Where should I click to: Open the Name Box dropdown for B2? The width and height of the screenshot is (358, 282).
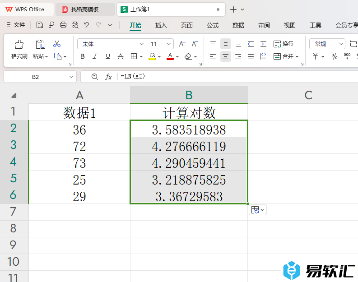(x=71, y=77)
